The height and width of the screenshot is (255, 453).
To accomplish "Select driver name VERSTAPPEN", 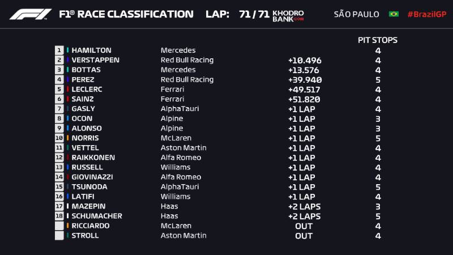I will pos(95,60).
